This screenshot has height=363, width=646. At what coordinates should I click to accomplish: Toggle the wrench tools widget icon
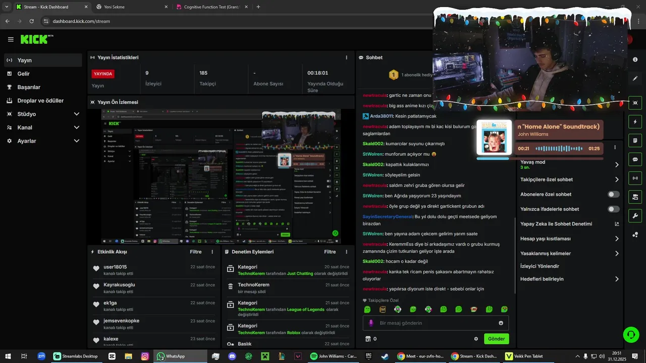pos(635,216)
